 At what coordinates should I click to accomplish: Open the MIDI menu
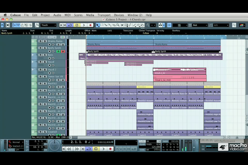coord(67,15)
